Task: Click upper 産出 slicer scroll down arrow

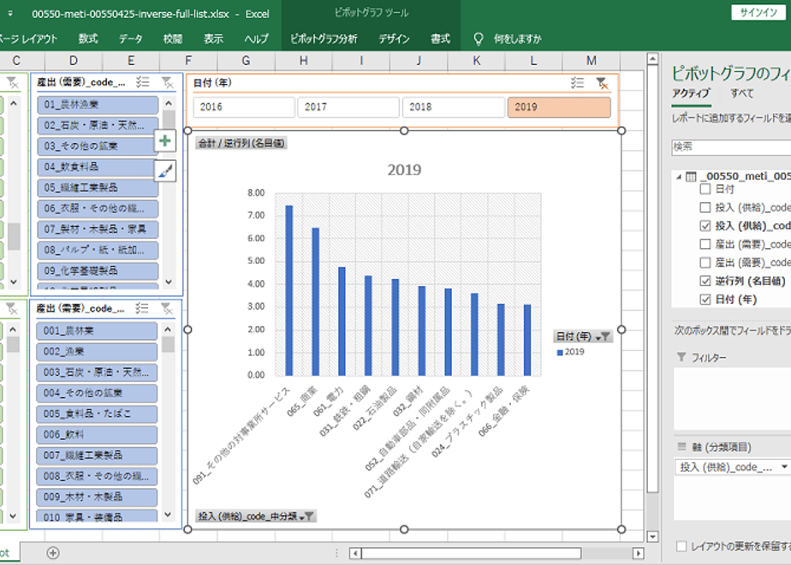Action: click(x=169, y=282)
